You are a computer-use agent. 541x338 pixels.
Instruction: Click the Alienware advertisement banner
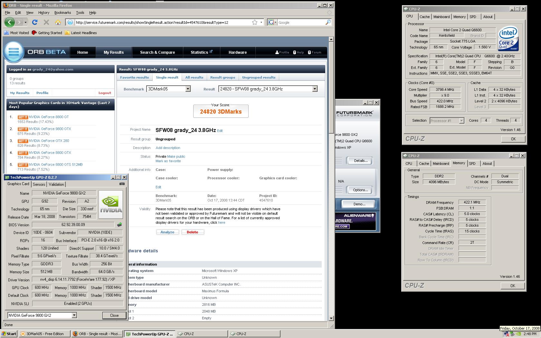356,221
